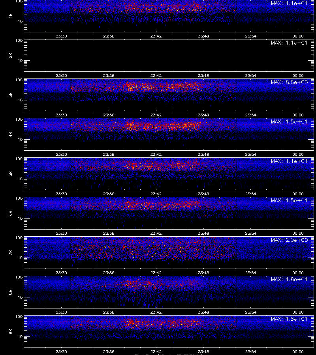Click the 23:30 time label below panel 9R
Screen dimensions: 316x355
62,351
